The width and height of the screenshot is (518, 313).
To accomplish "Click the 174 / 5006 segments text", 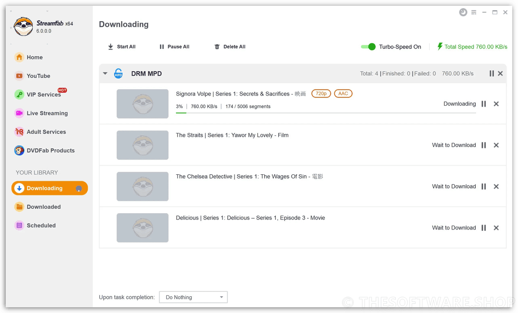I will point(248,107).
